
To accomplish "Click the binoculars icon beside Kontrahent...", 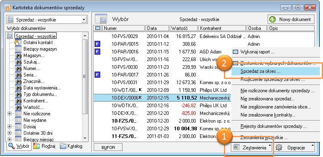I will coord(18,101).
